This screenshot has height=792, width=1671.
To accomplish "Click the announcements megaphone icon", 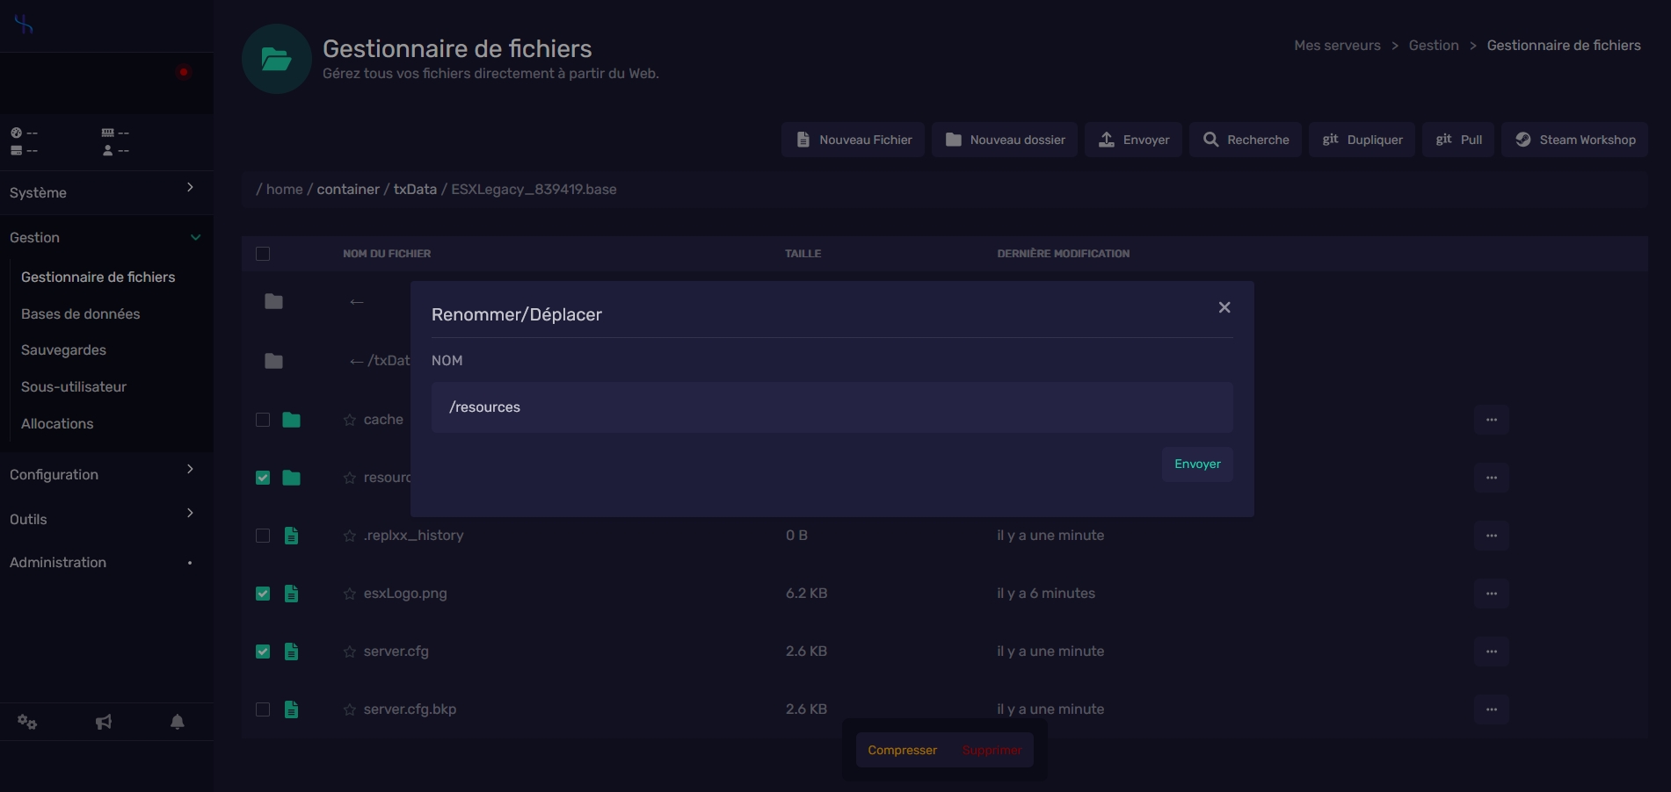I will [104, 722].
